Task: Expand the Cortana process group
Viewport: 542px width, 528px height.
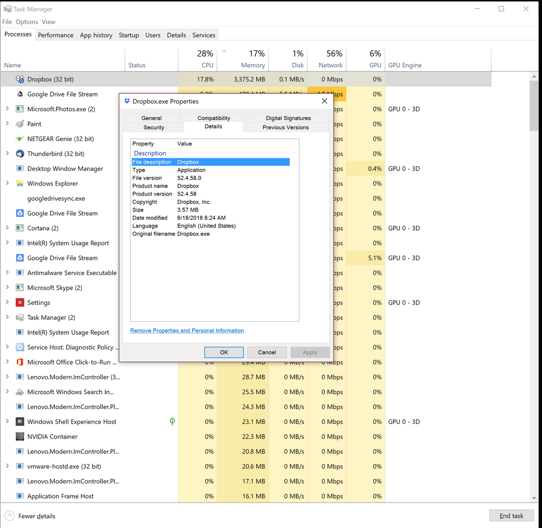Action: pos(7,228)
